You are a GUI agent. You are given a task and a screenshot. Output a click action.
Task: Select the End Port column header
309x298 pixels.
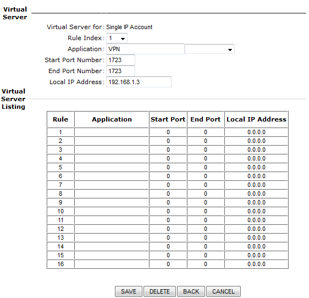[x=206, y=119]
